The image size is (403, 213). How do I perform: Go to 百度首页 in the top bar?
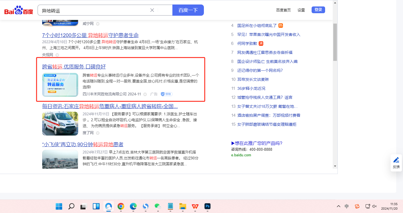coord(283,10)
